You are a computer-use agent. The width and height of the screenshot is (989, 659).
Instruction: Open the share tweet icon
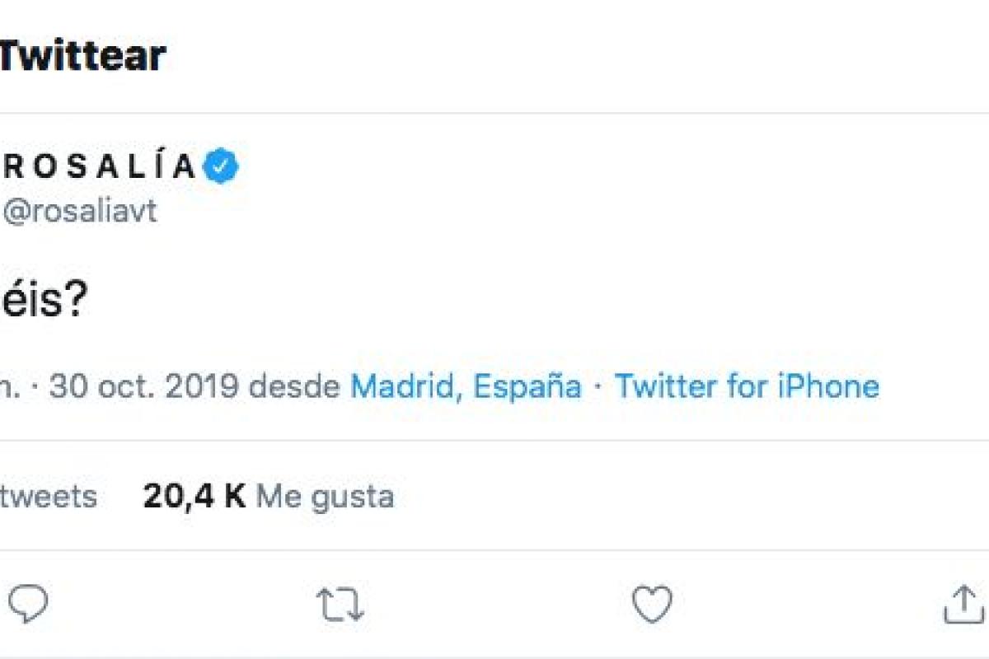[963, 606]
